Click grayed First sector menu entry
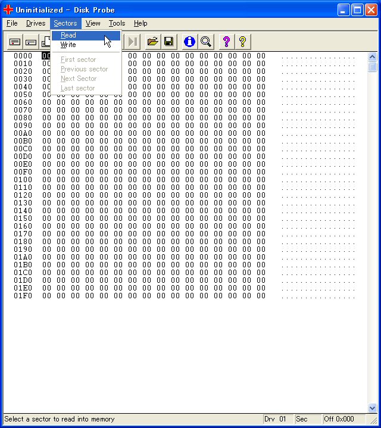Screen dimensions: 381x428 pos(86,60)
